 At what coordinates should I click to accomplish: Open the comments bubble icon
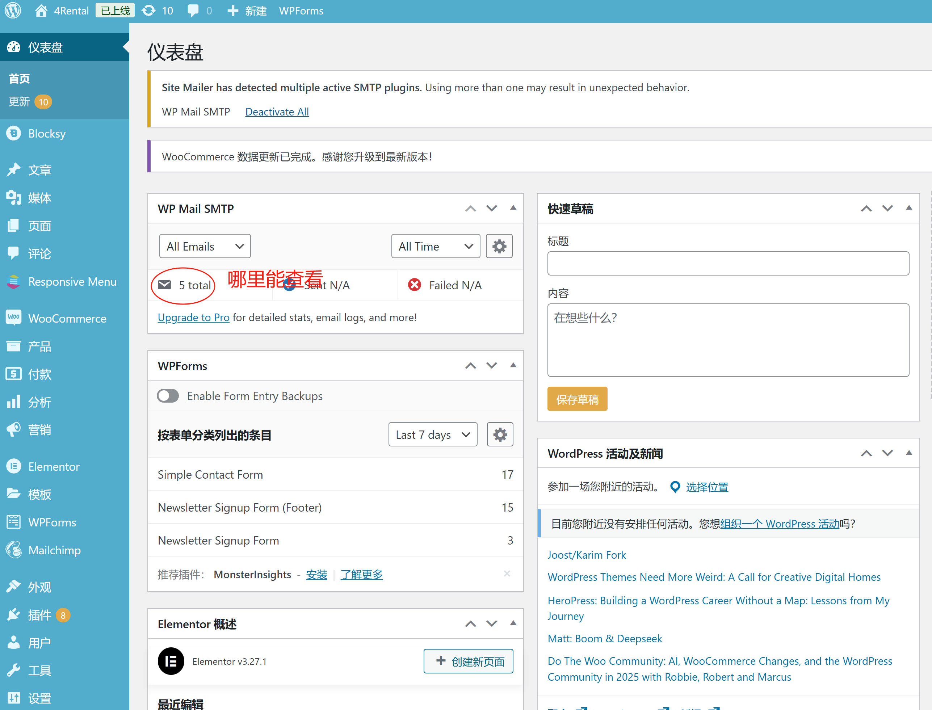(193, 10)
